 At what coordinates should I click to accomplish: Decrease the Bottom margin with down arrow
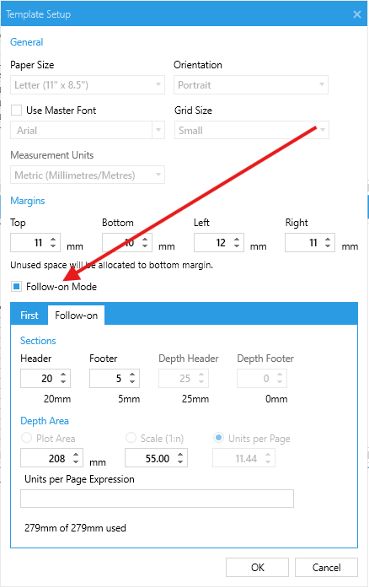[145, 246]
